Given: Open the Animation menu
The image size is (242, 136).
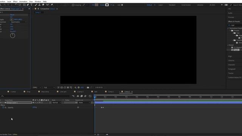Looking at the screenshot, I should click(23, 2).
